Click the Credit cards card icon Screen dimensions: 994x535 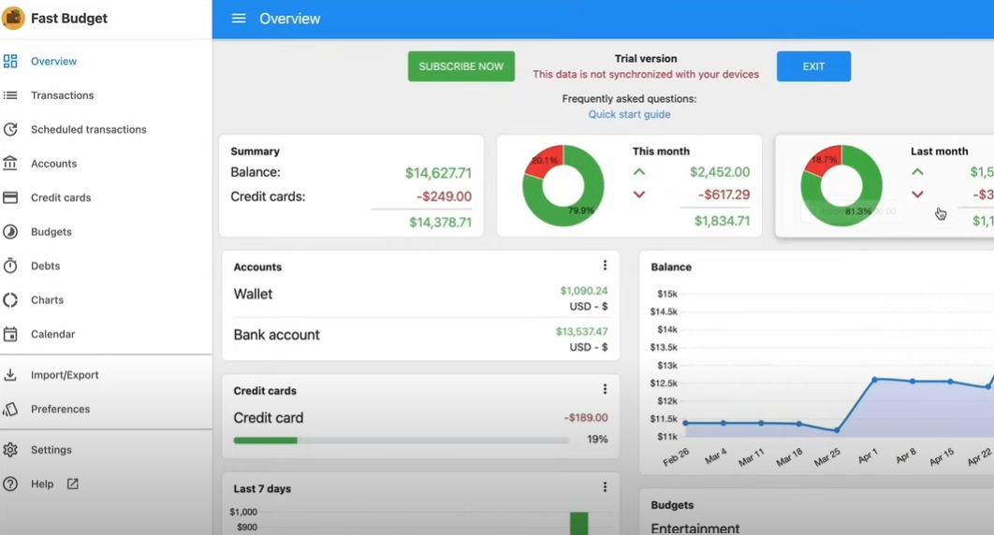tap(10, 197)
